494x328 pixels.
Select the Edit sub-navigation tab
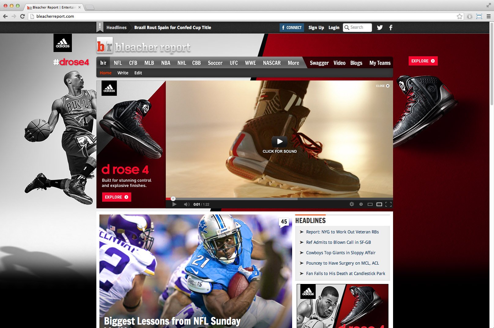pos(138,73)
